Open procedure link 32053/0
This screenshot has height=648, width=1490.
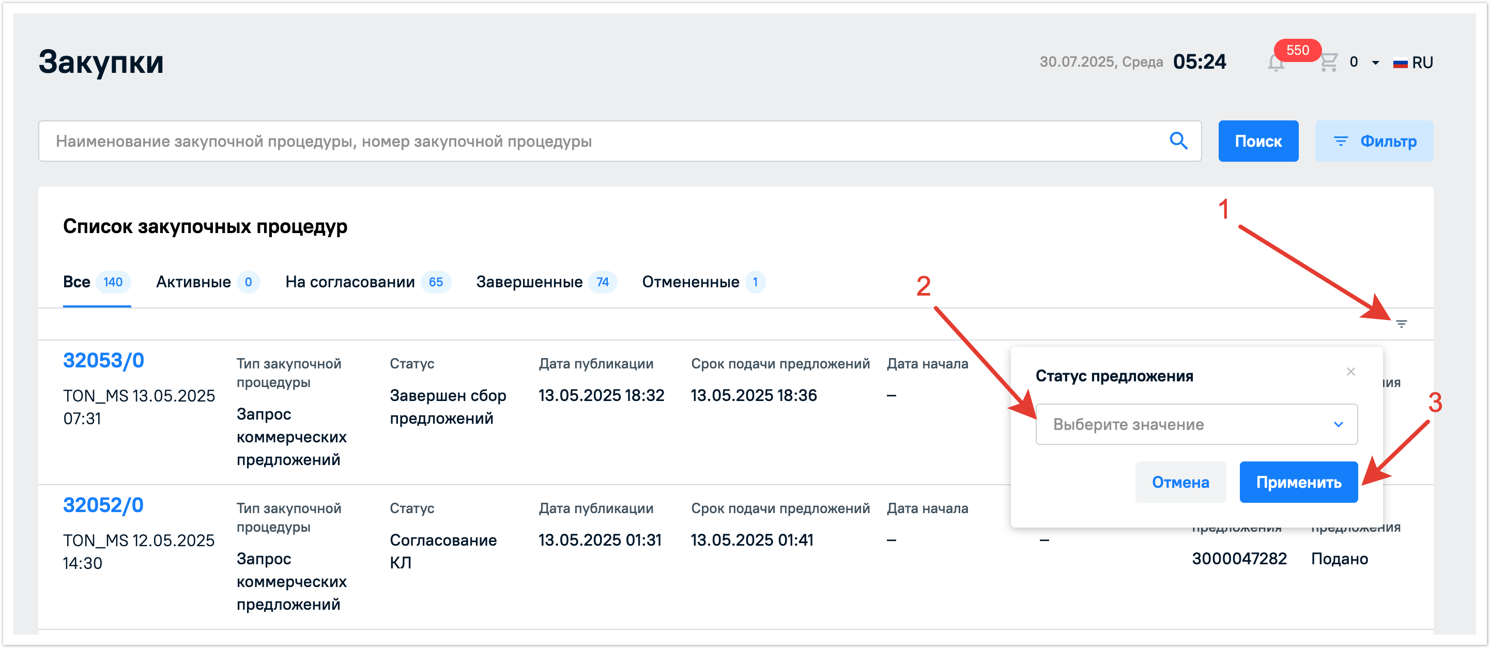click(103, 361)
